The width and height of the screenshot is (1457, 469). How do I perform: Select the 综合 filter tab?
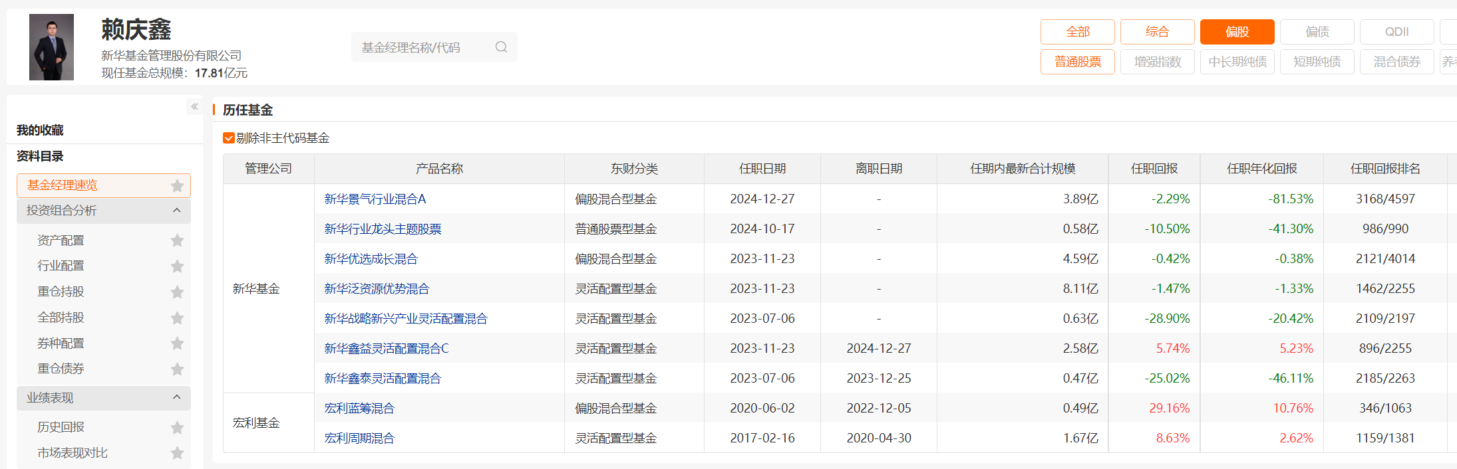1158,32
